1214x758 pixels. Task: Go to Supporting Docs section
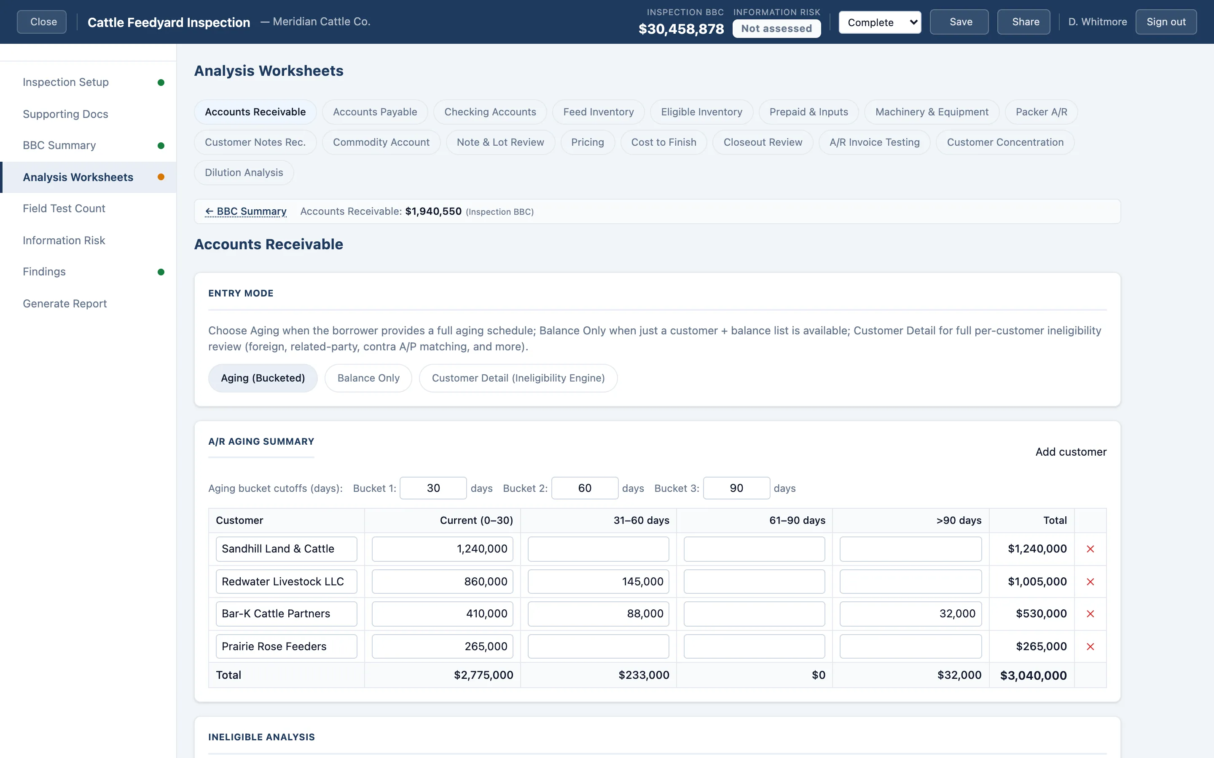click(88, 114)
